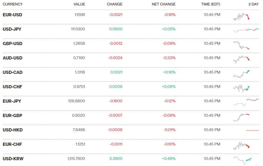Click the NET CHANGE column header
This screenshot has width=263, height=166.
click(x=163, y=4)
